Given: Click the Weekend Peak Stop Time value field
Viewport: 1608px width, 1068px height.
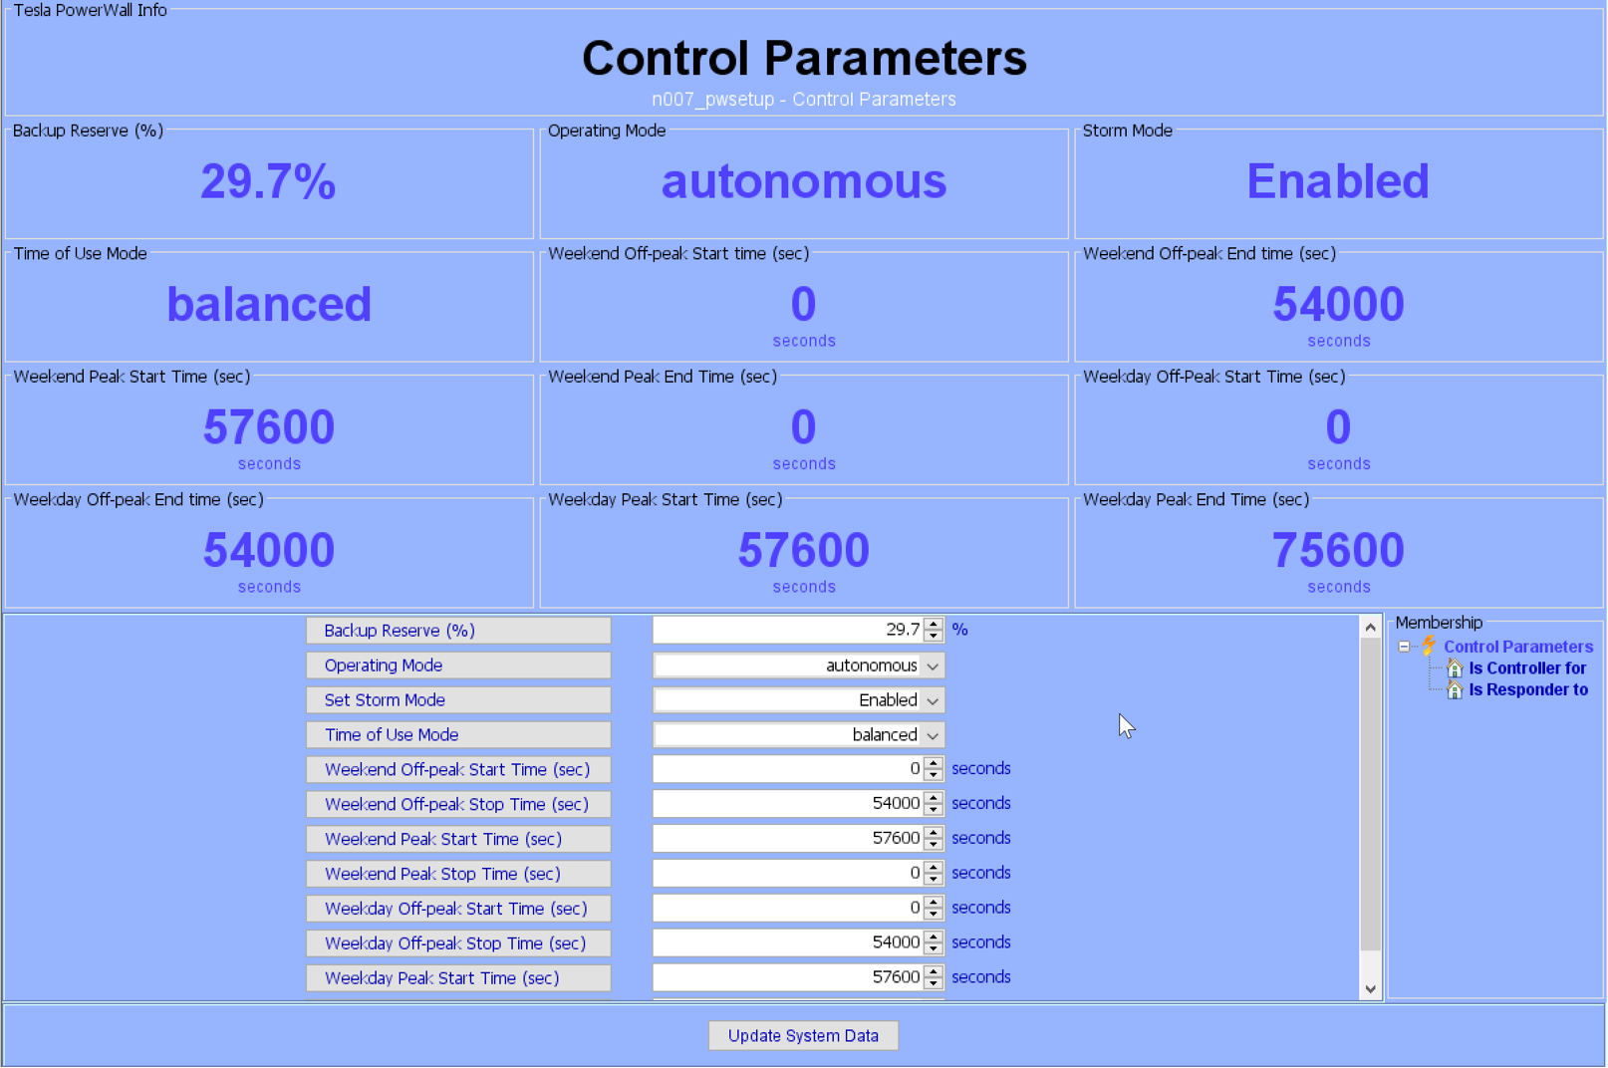Looking at the screenshot, I should tap(788, 874).
